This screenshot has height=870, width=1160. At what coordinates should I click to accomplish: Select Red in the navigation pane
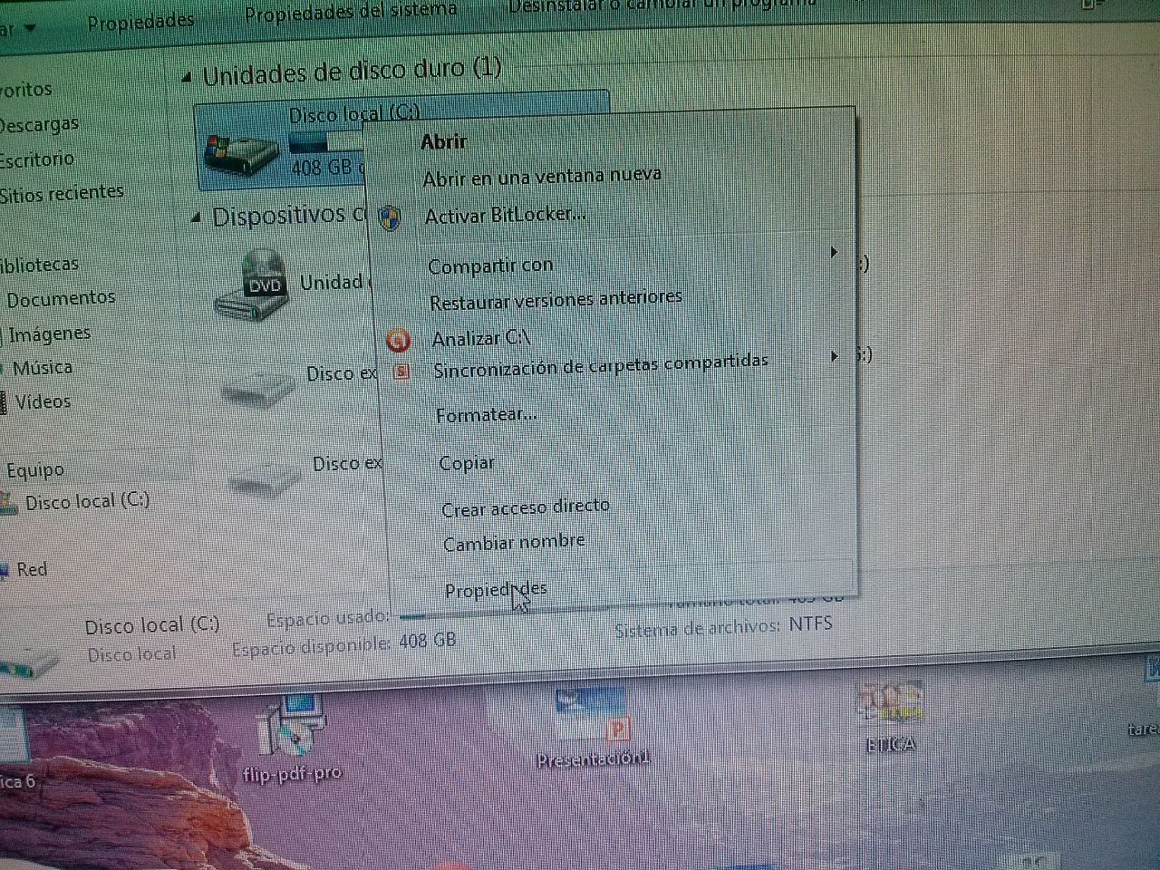[x=32, y=569]
